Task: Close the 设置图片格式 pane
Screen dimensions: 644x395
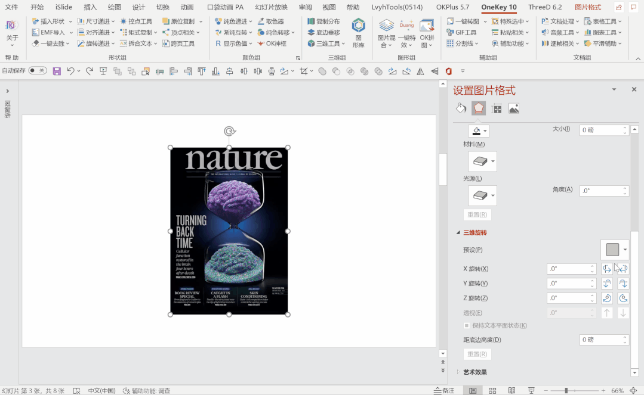Action: [x=634, y=89]
